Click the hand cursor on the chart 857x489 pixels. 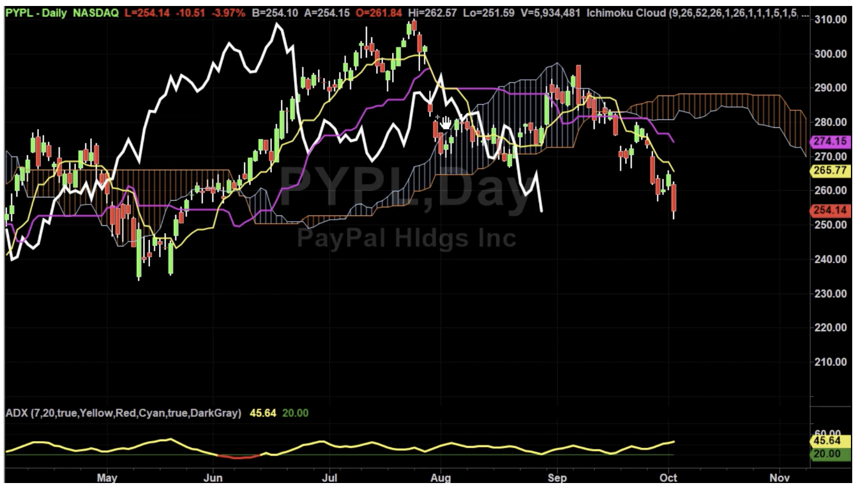445,123
